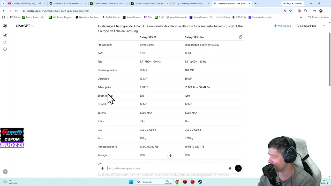Open the PayPal: Resumo bookmark

tap(111, 17)
